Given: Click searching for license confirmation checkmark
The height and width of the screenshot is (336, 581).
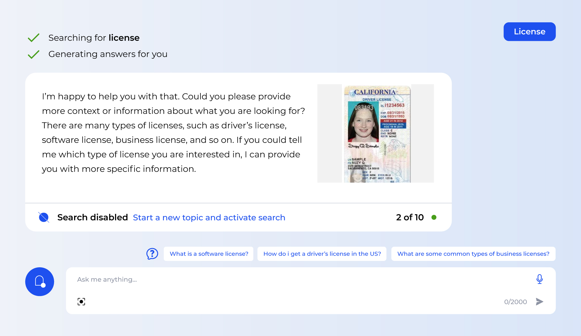Looking at the screenshot, I should pyautogui.click(x=33, y=38).
